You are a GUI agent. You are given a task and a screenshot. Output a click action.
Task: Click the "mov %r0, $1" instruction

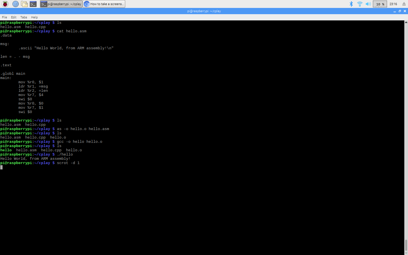point(31,82)
